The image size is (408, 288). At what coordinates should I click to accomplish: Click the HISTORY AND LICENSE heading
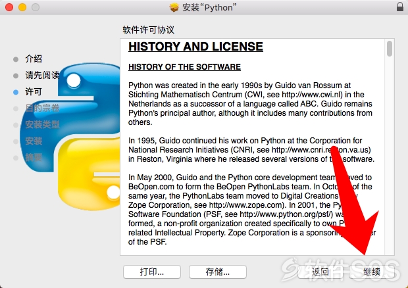click(195, 47)
